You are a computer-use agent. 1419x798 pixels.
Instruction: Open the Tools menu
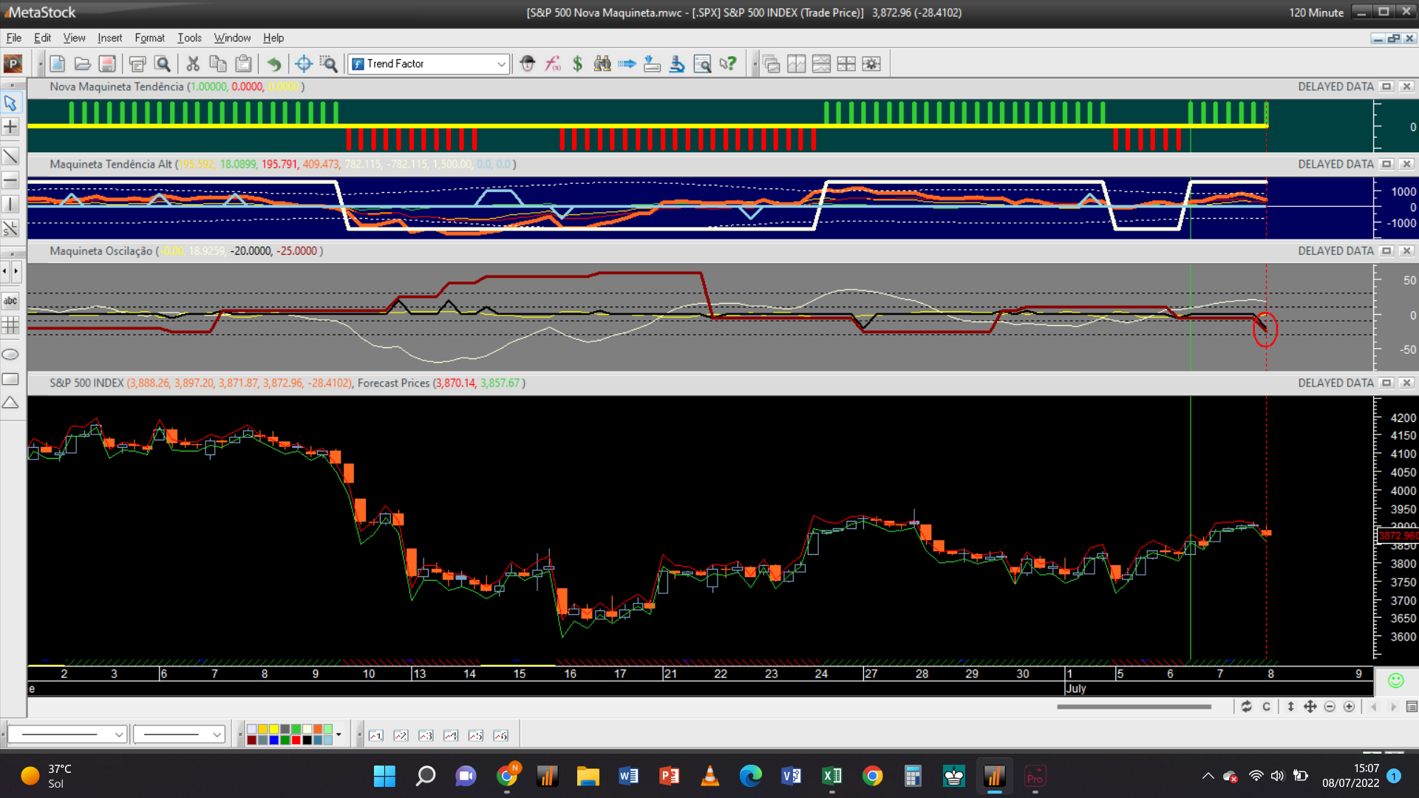point(189,38)
